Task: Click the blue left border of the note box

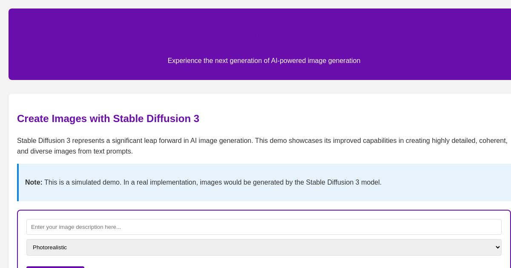Action: pos(18,182)
